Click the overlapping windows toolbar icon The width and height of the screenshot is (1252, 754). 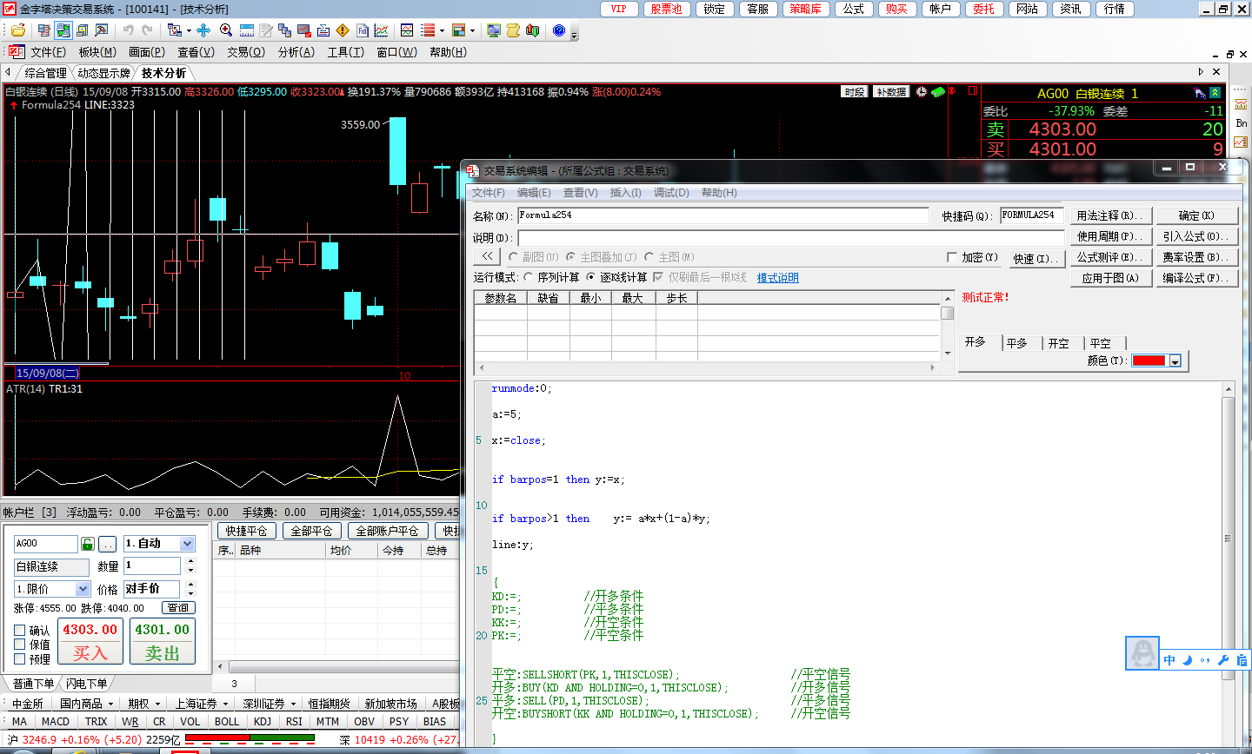(x=285, y=30)
